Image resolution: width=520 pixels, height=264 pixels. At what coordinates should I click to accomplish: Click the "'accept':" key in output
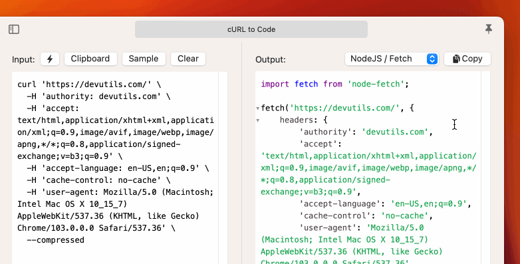click(x=321, y=144)
